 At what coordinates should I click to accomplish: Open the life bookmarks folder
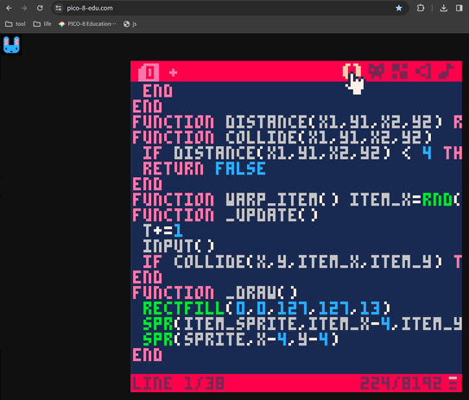tap(42, 24)
